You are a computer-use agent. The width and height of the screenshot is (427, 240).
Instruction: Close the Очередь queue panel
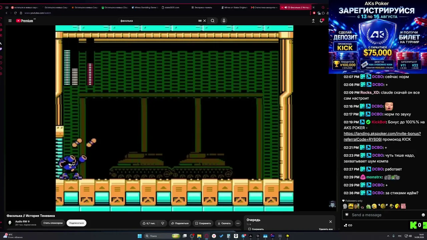click(x=331, y=222)
